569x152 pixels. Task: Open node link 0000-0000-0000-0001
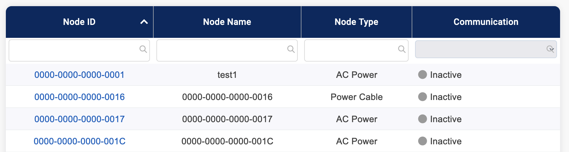coord(79,75)
